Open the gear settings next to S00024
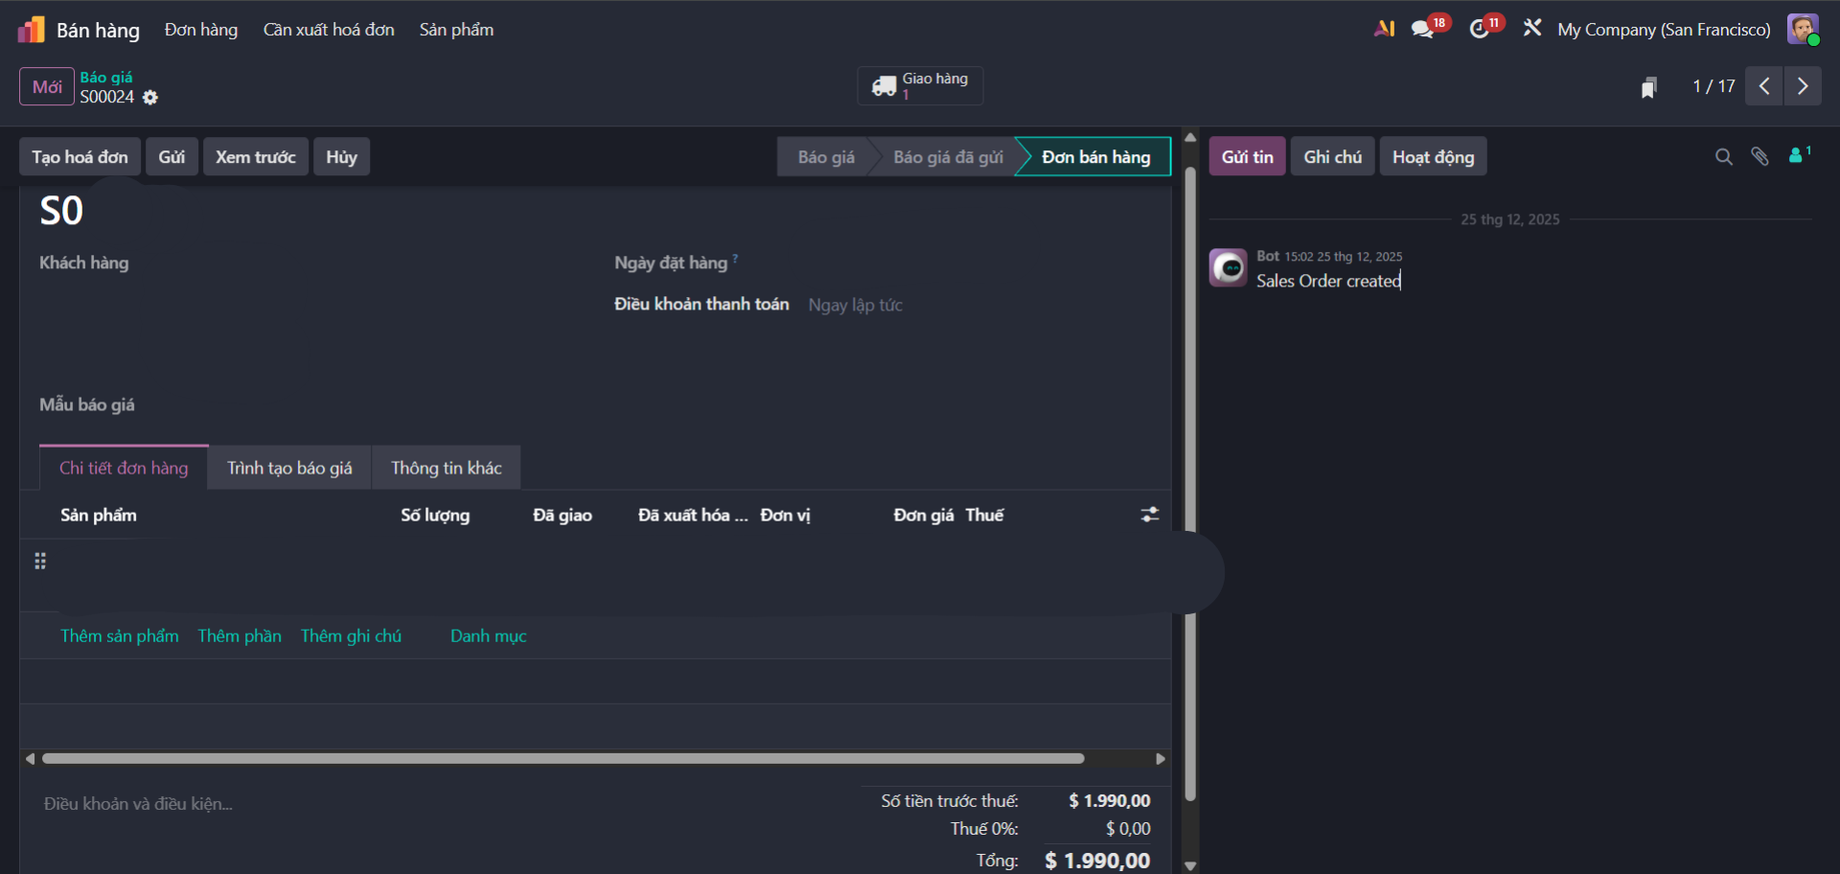Image resolution: width=1840 pixels, height=874 pixels. point(150,98)
